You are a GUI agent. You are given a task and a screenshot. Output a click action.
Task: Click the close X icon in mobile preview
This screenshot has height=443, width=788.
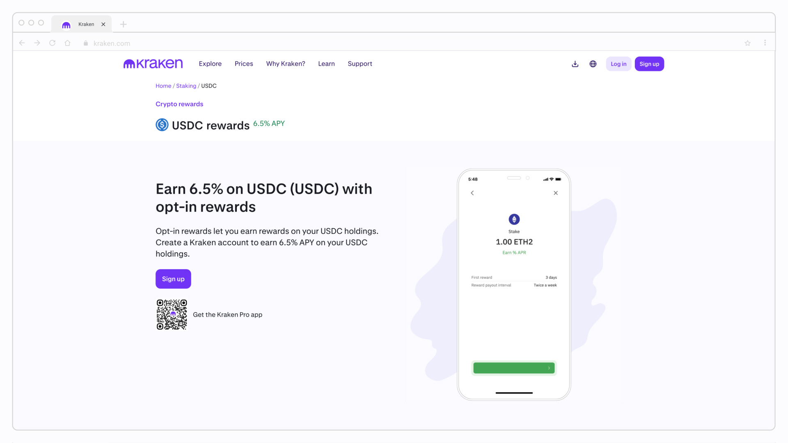(x=555, y=193)
